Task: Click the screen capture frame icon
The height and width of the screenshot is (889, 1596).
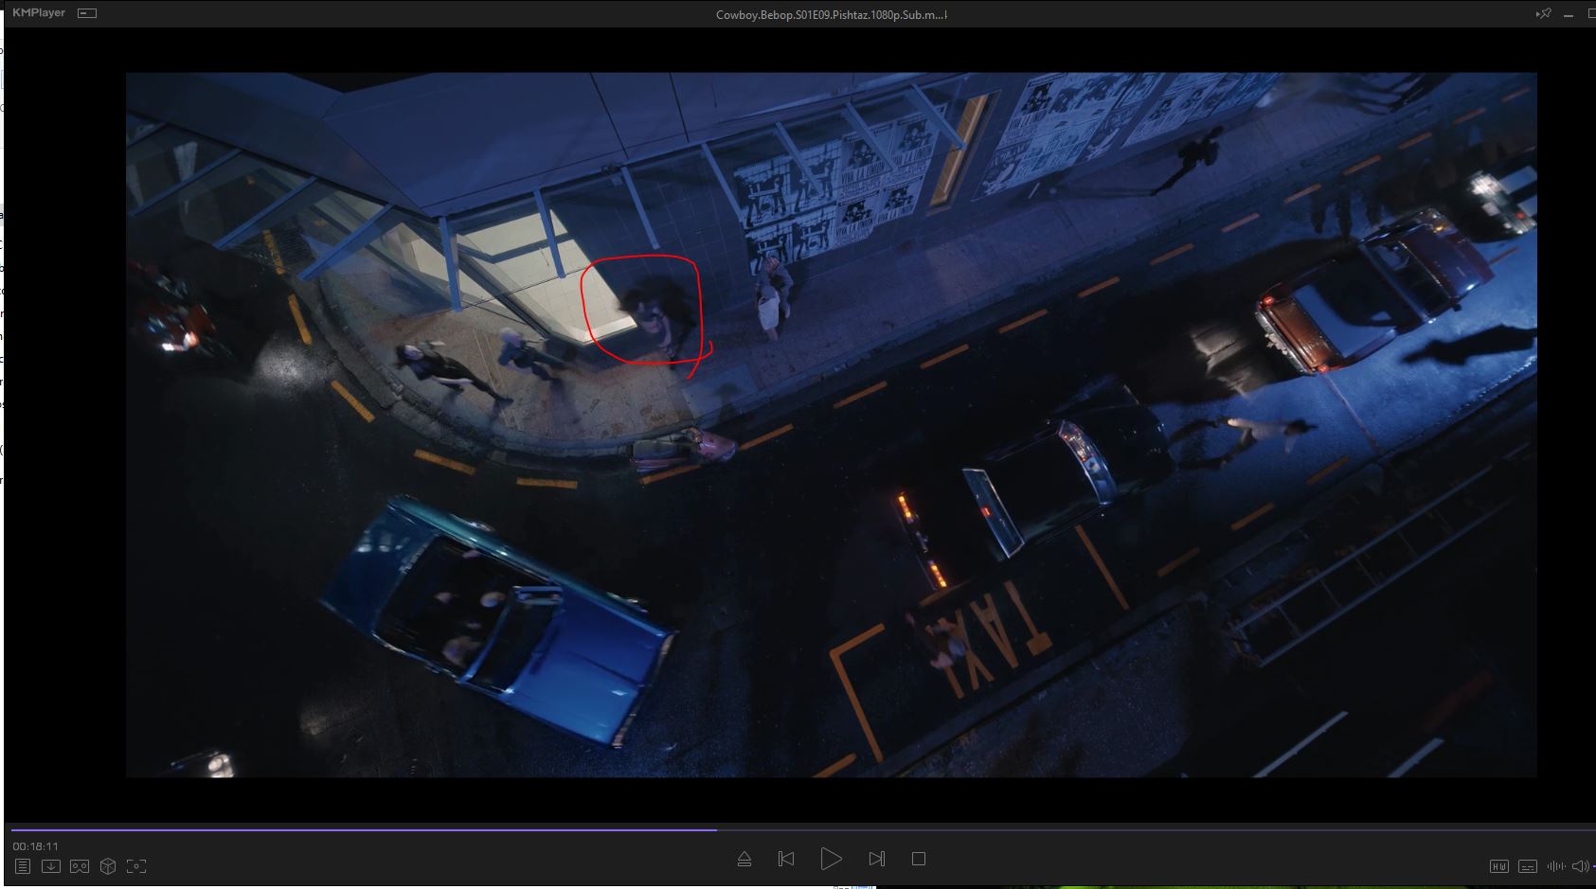Action: [x=136, y=866]
